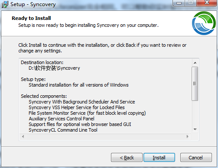Viewport: 218px width, 168px height.
Task: Click the scroll left arrow in summary box
Action: (x=23, y=136)
